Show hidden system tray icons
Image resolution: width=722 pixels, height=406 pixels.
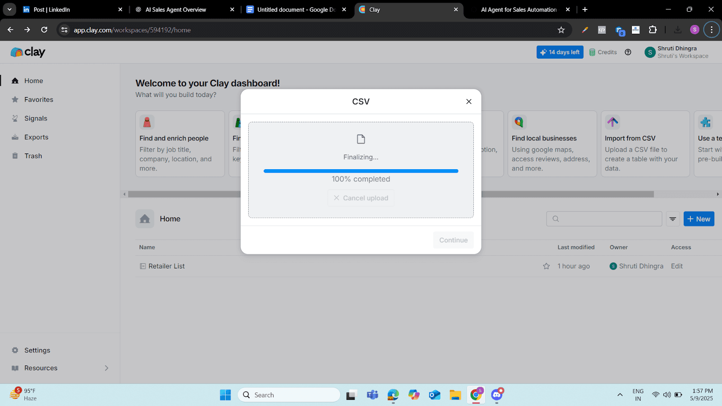coord(620,395)
